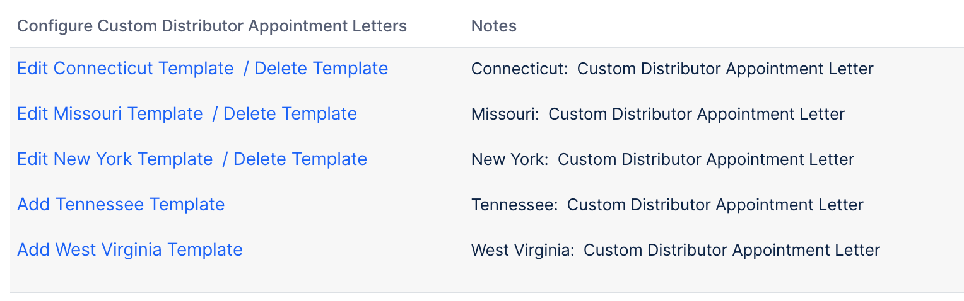Add the Tennessee template
964x301 pixels.
click(120, 205)
